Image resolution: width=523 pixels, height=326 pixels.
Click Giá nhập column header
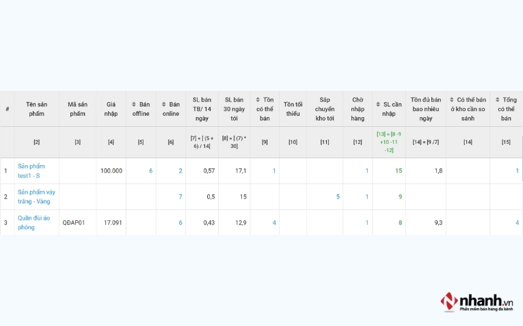coord(111,109)
